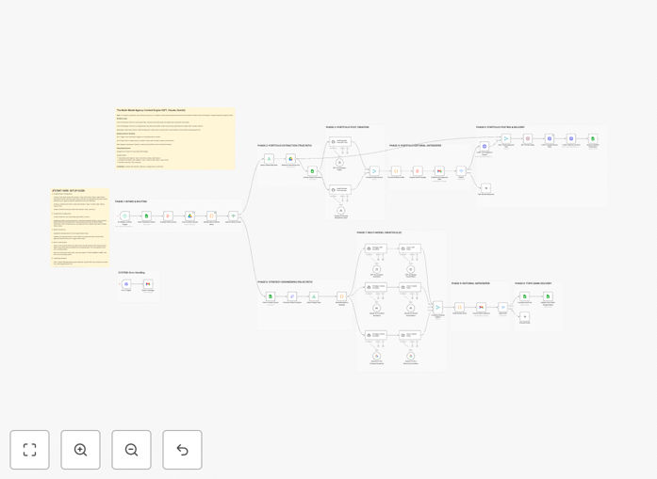Select the top-left agent node in Phase 7
The image size is (657, 479).
375,248
